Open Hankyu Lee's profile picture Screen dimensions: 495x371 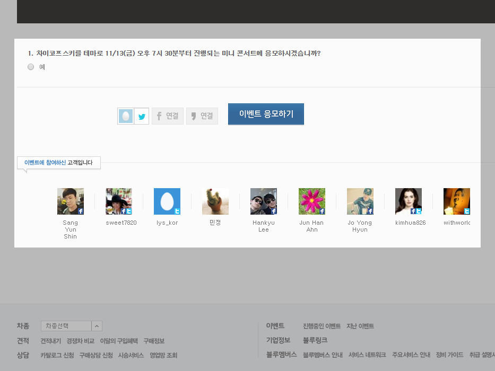[264, 201]
